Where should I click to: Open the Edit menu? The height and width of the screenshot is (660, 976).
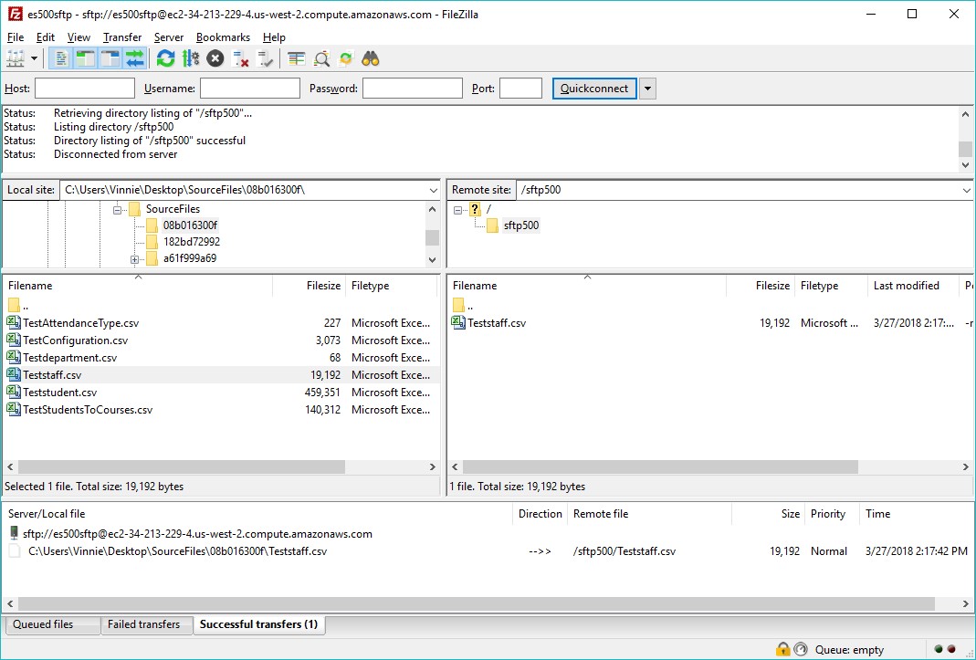46,37
